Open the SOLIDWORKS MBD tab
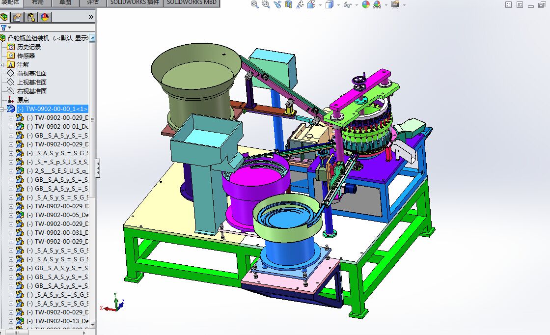The height and width of the screenshot is (335, 550). tap(192, 2)
